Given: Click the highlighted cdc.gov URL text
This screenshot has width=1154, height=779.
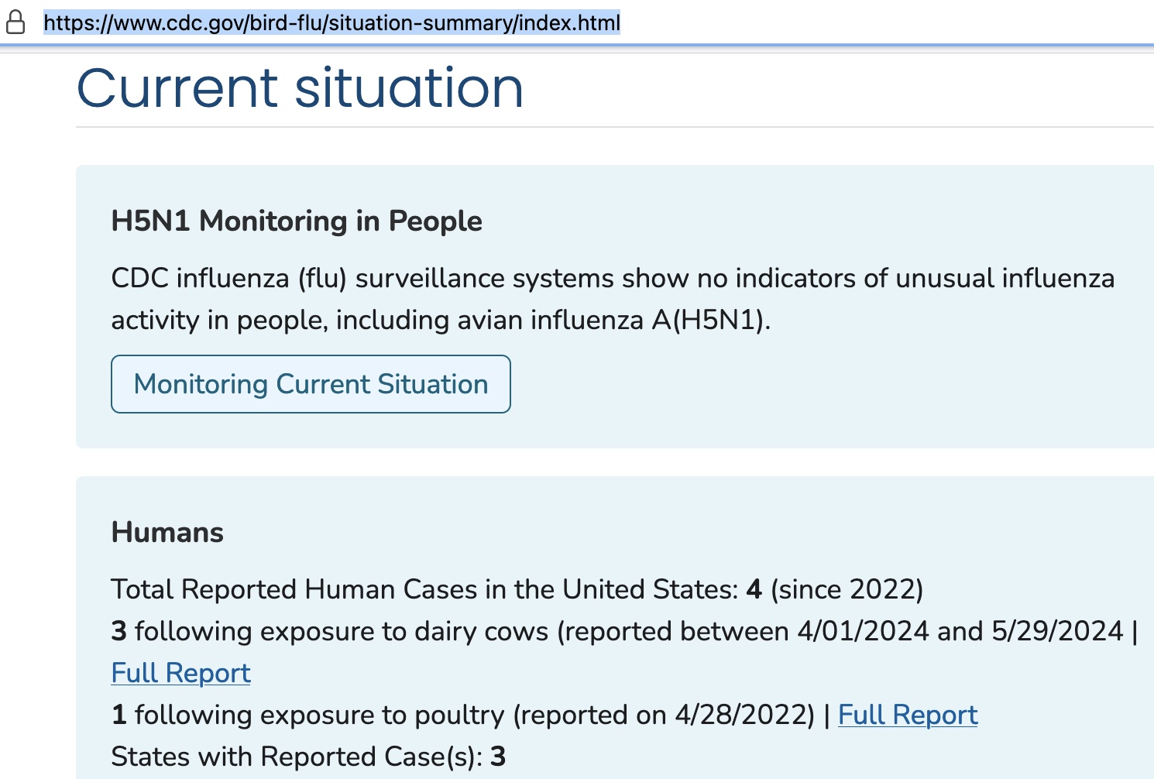Looking at the screenshot, I should (331, 22).
